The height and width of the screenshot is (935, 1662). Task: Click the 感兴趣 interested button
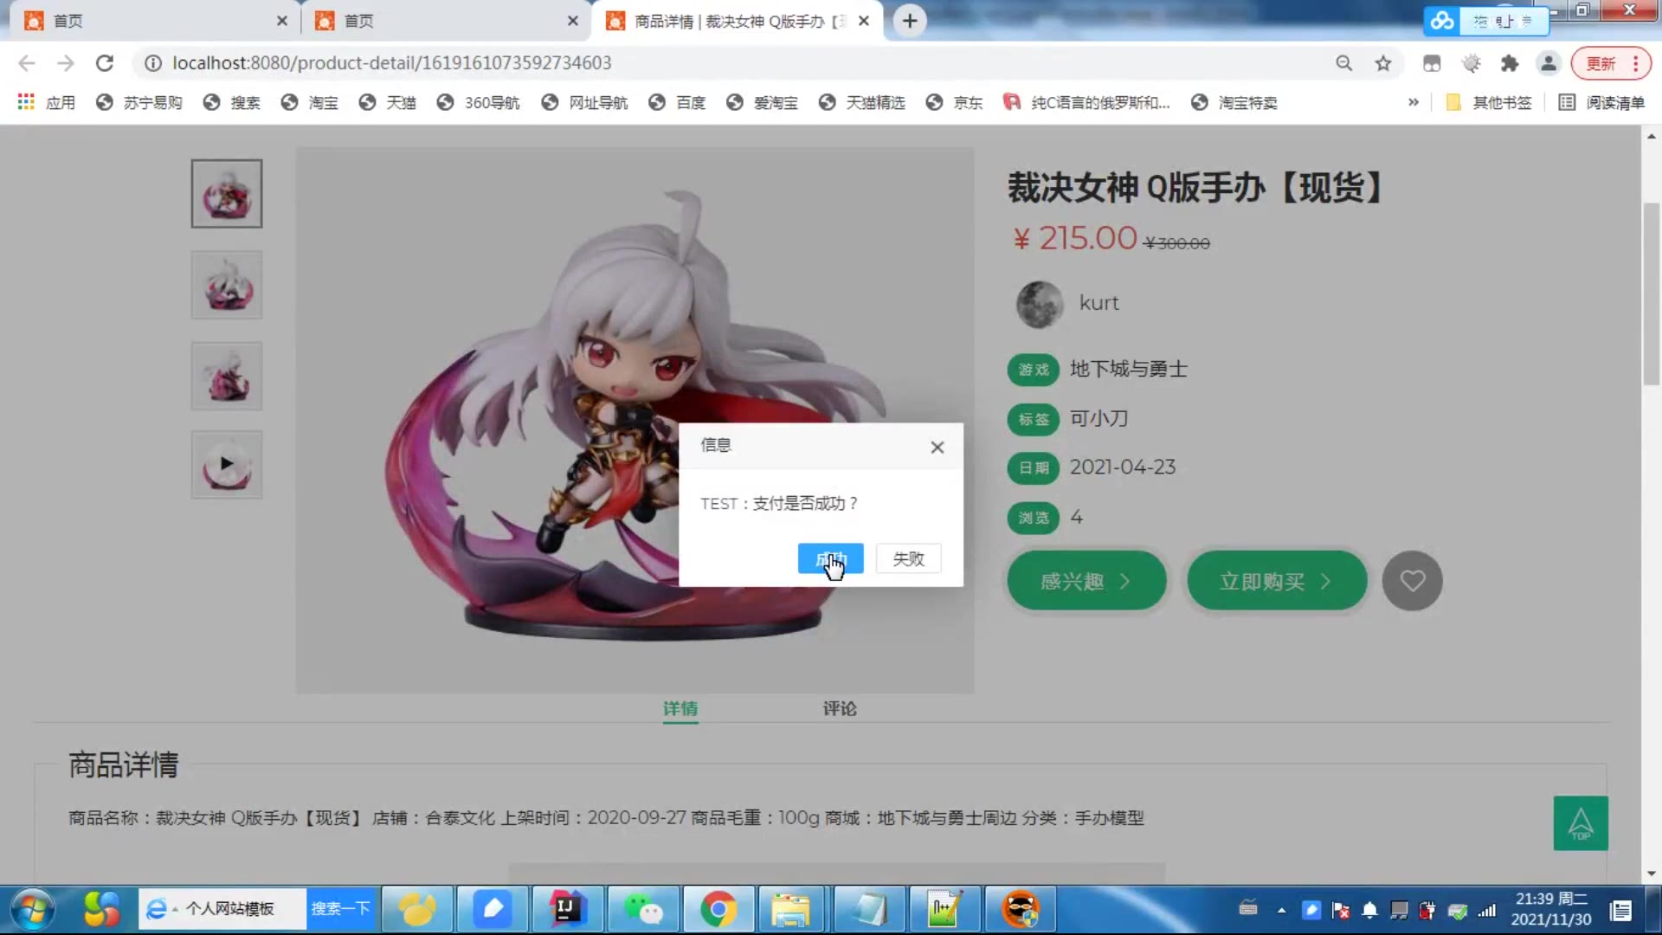pyautogui.click(x=1086, y=581)
